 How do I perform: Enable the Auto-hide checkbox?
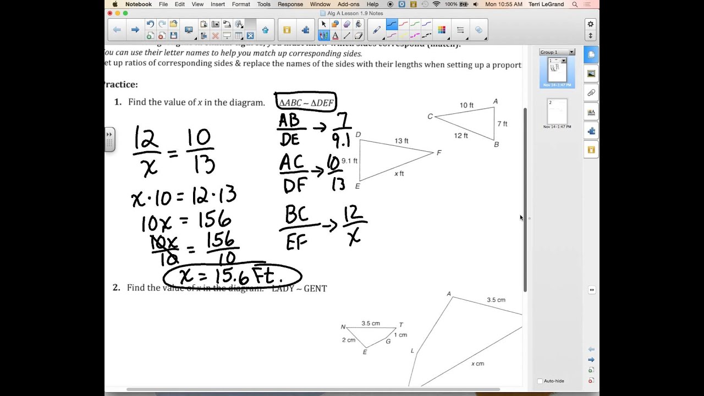point(540,381)
